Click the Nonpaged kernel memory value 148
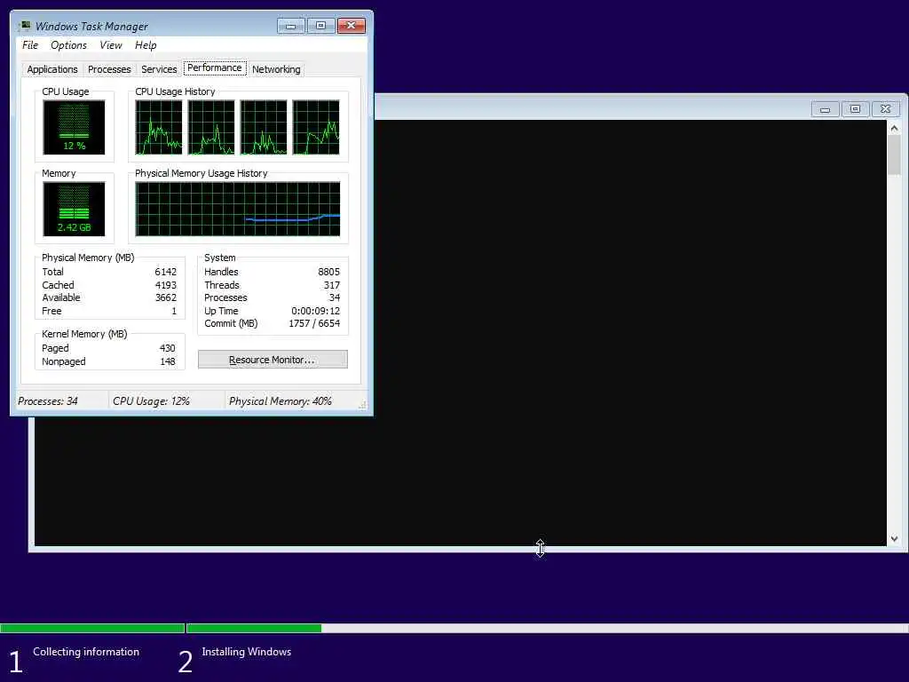Viewport: 909px width, 682px height. pos(168,362)
